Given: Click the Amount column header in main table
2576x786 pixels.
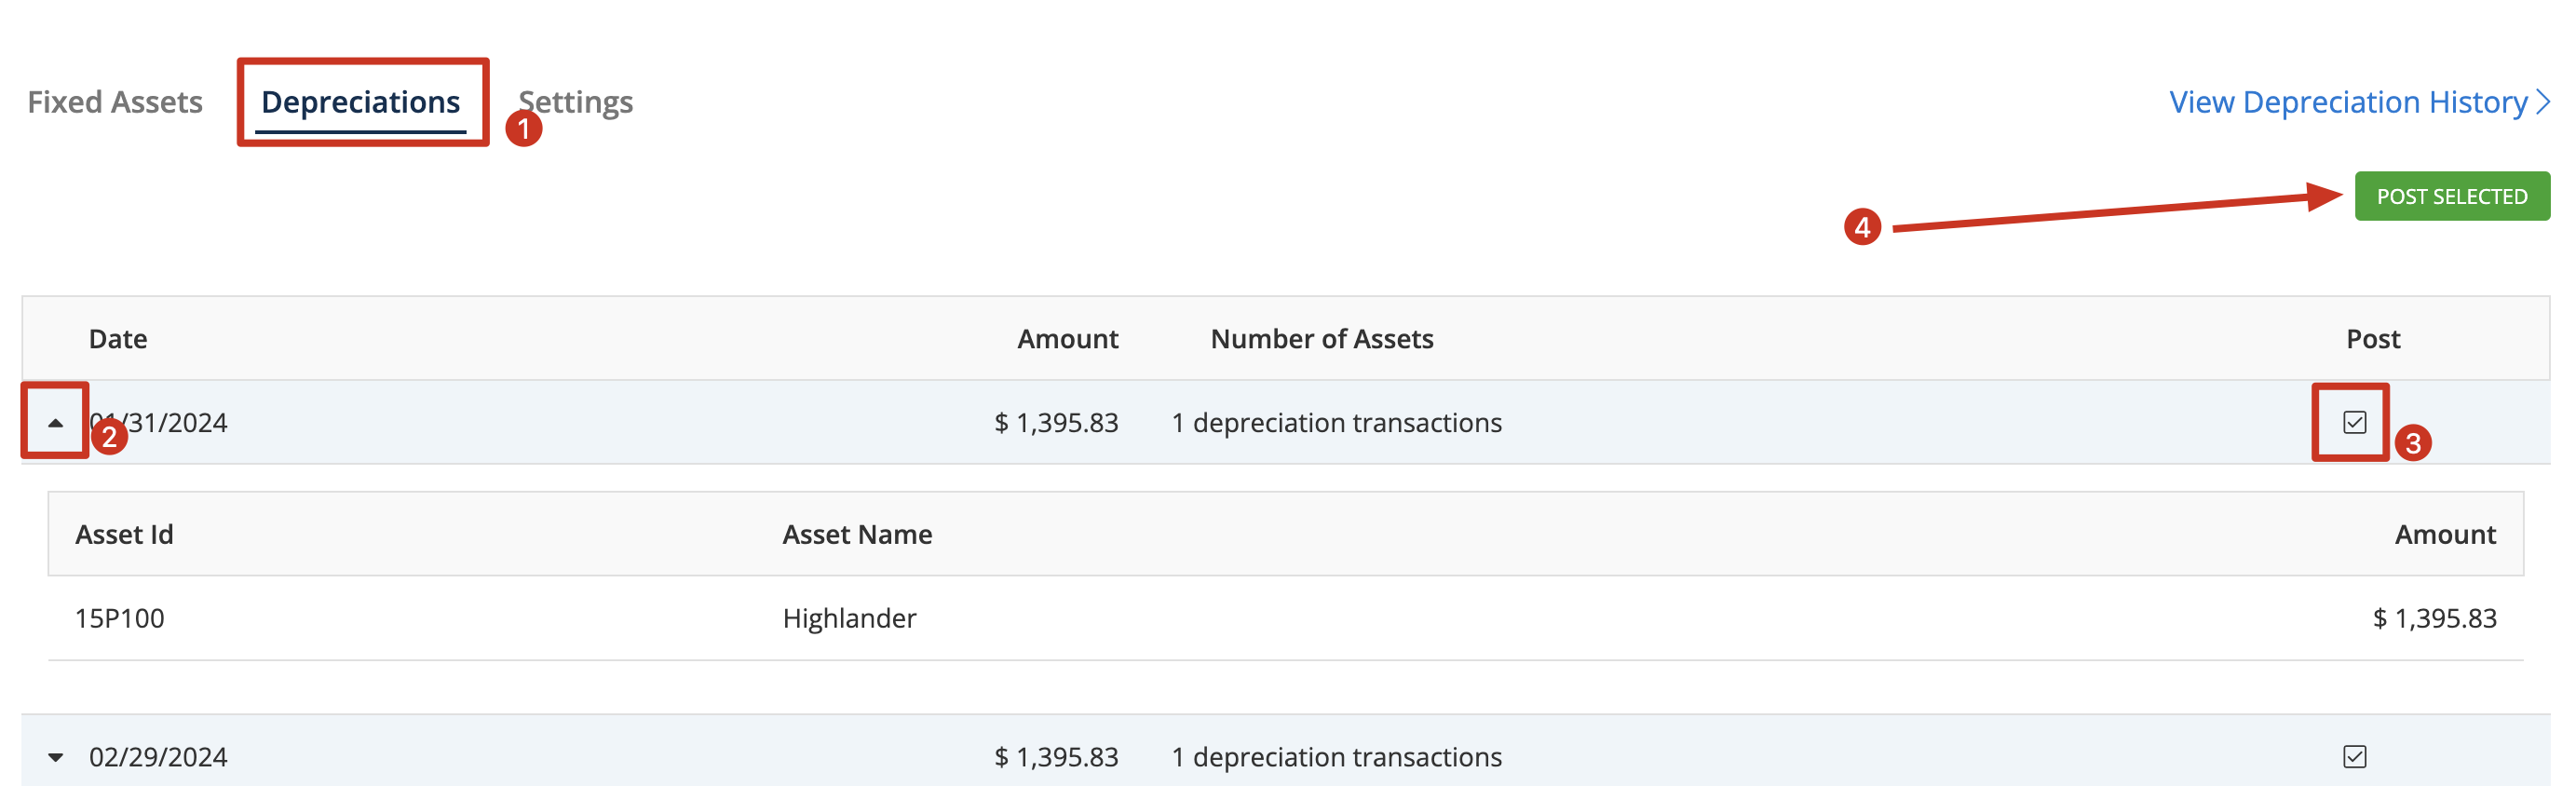Looking at the screenshot, I should pos(1067,339).
